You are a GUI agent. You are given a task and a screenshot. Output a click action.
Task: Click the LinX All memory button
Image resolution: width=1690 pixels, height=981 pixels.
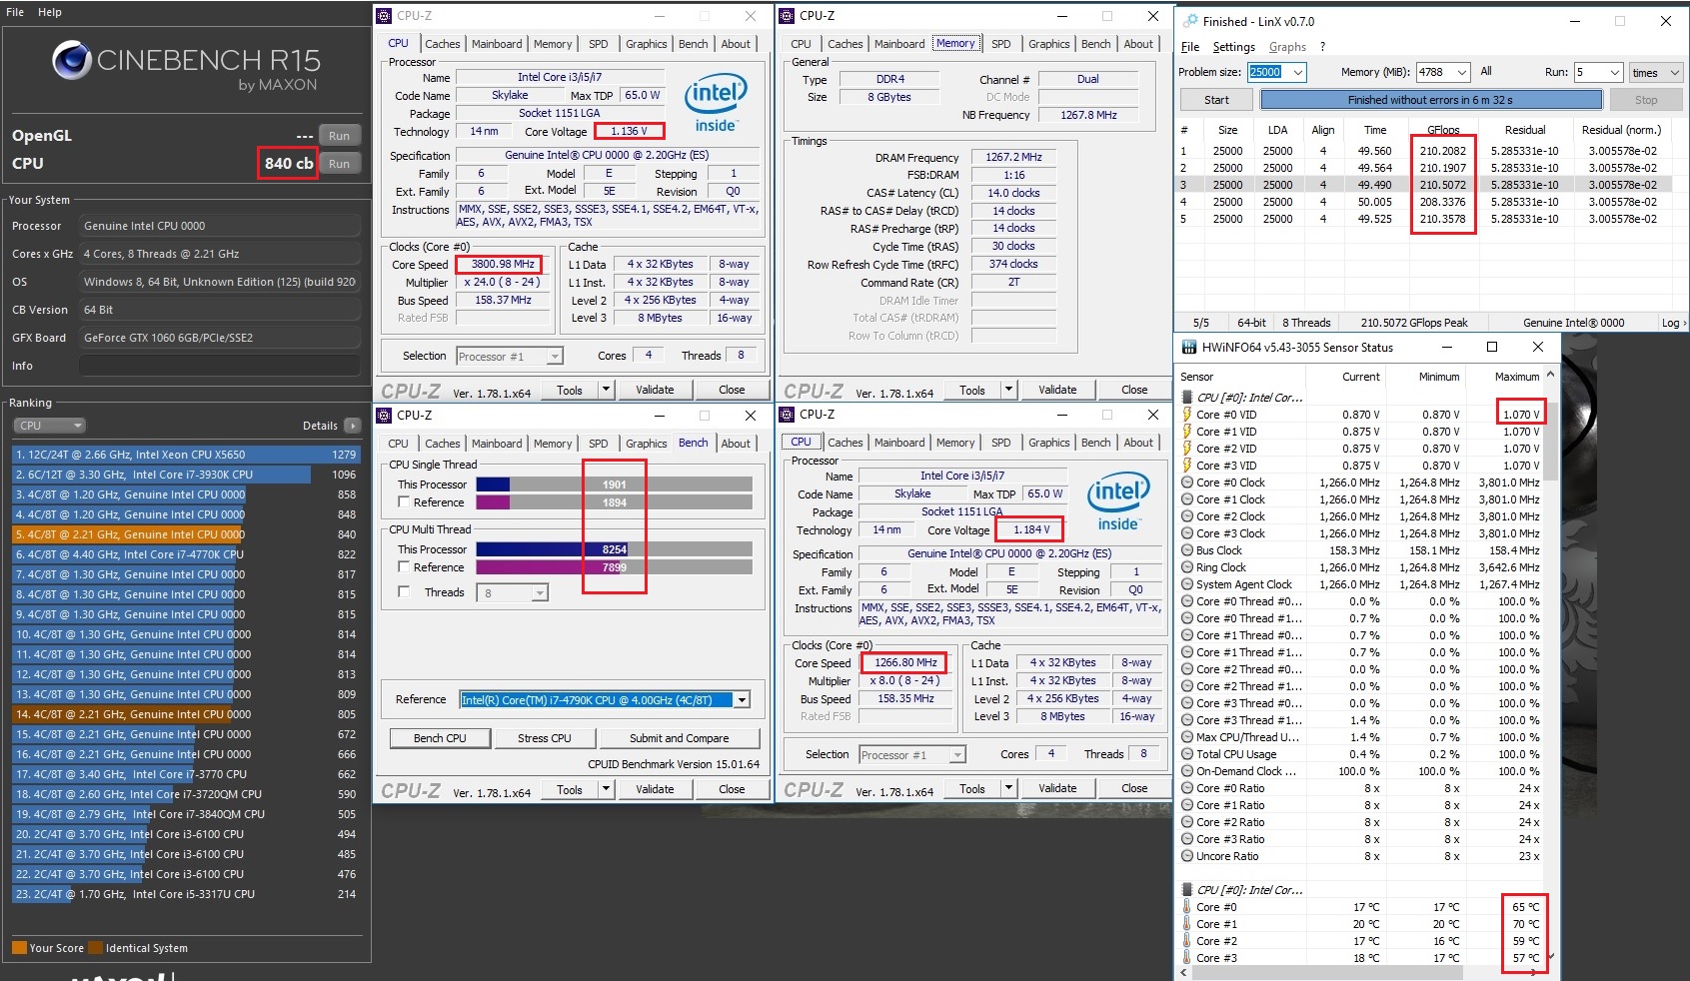1486,72
